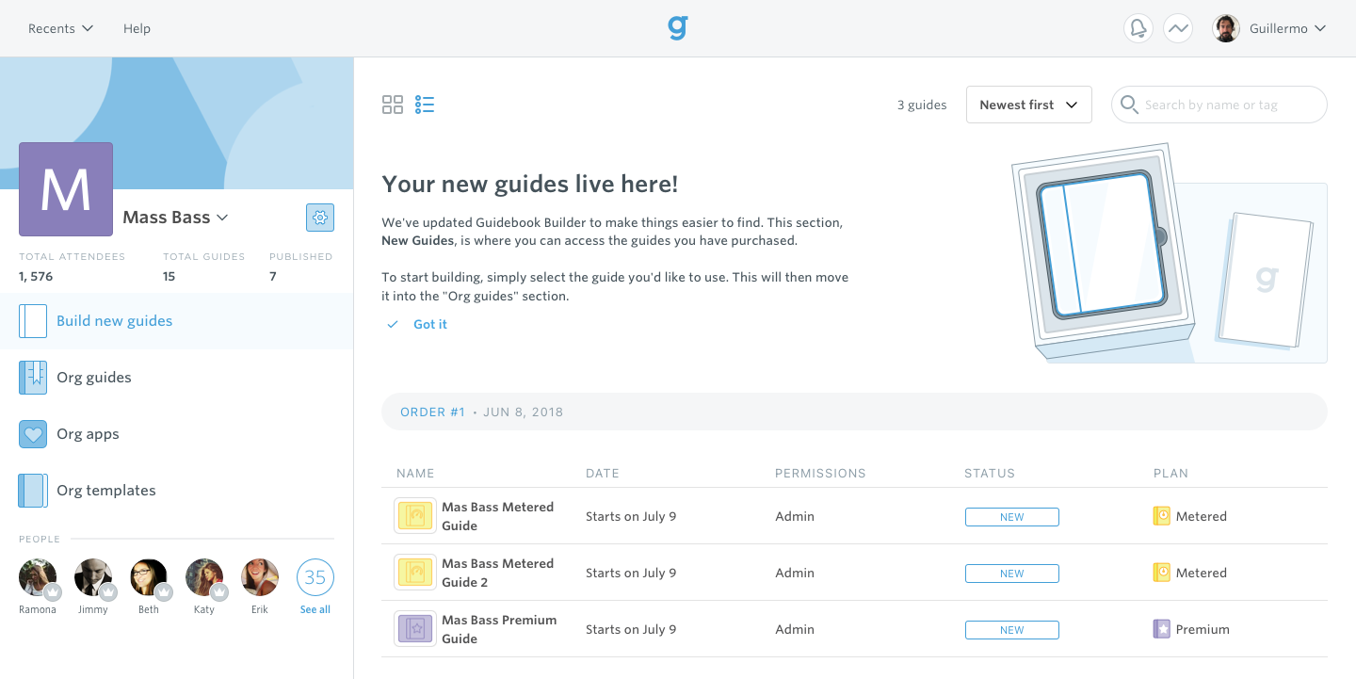Click the 35 people count circle
Screen dimensions: 1356x679
pyautogui.click(x=315, y=577)
